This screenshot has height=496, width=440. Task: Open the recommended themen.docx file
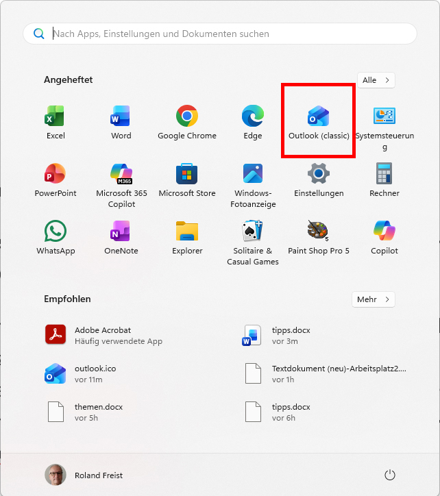click(89, 412)
